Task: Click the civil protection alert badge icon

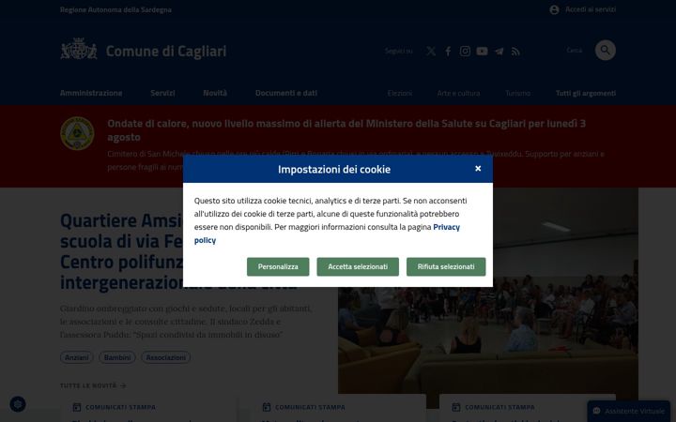Action: point(77,133)
